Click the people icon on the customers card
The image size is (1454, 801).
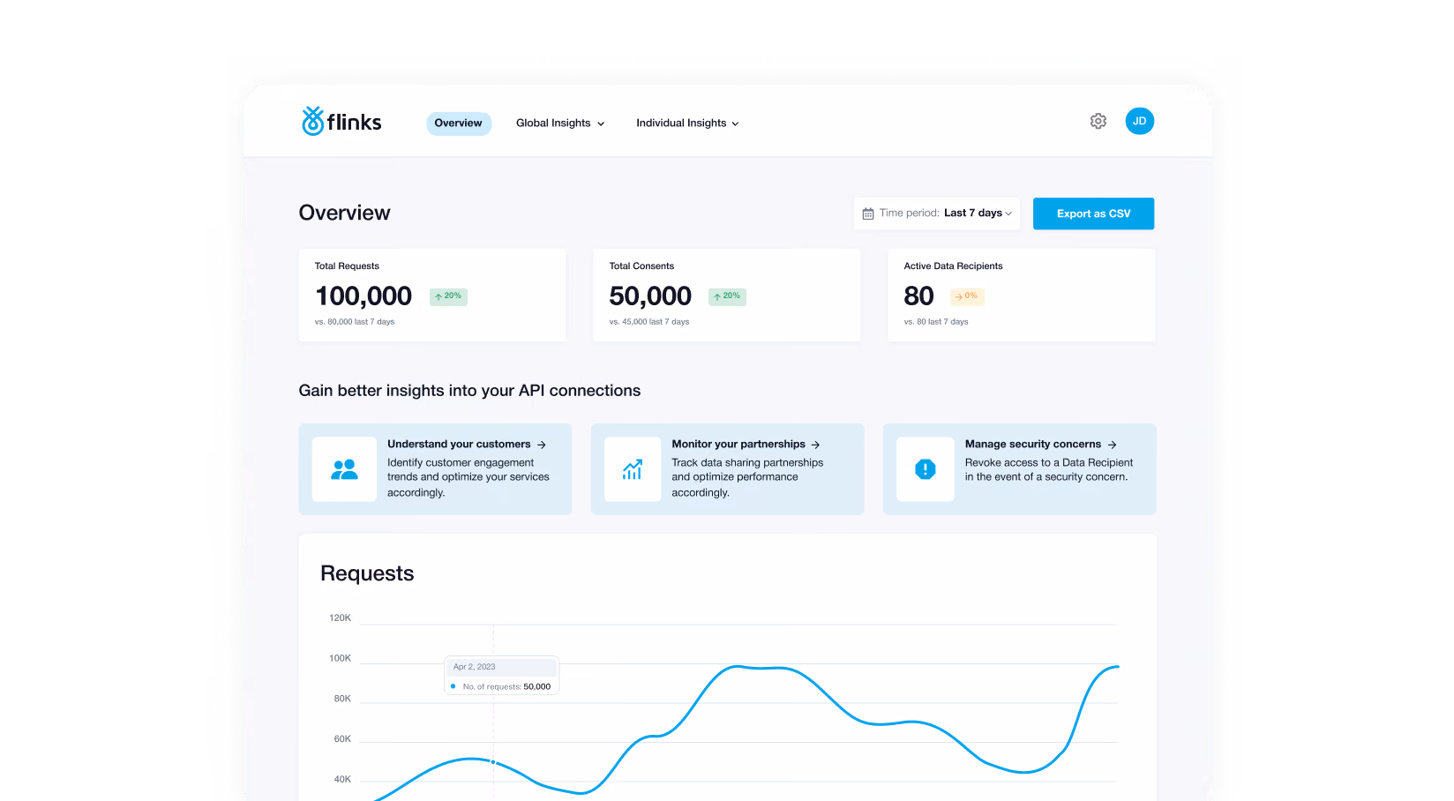click(x=344, y=469)
